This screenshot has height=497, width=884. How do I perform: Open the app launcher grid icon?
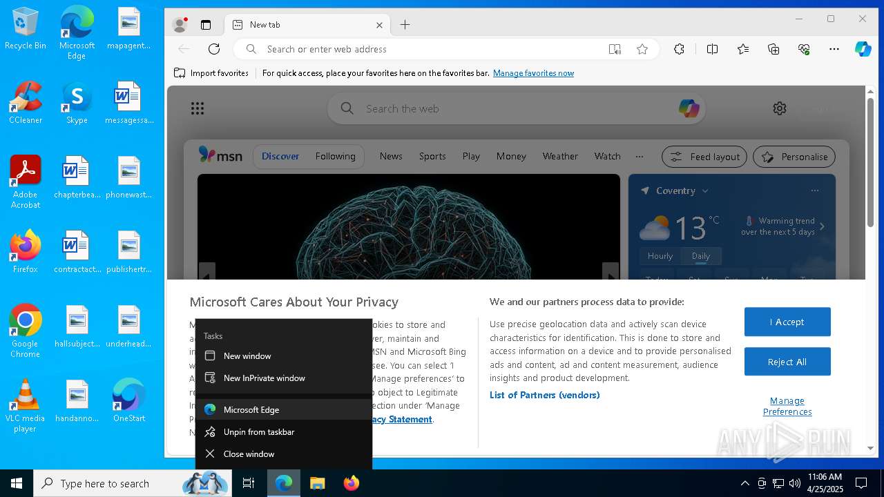tap(198, 108)
